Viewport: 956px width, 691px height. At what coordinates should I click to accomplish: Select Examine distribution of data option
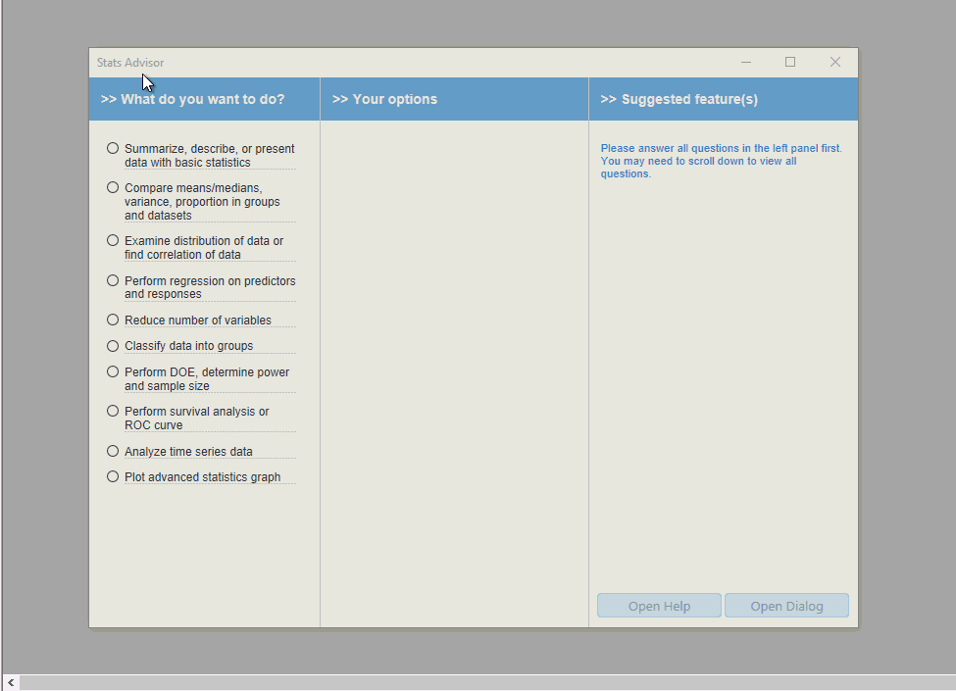(113, 240)
